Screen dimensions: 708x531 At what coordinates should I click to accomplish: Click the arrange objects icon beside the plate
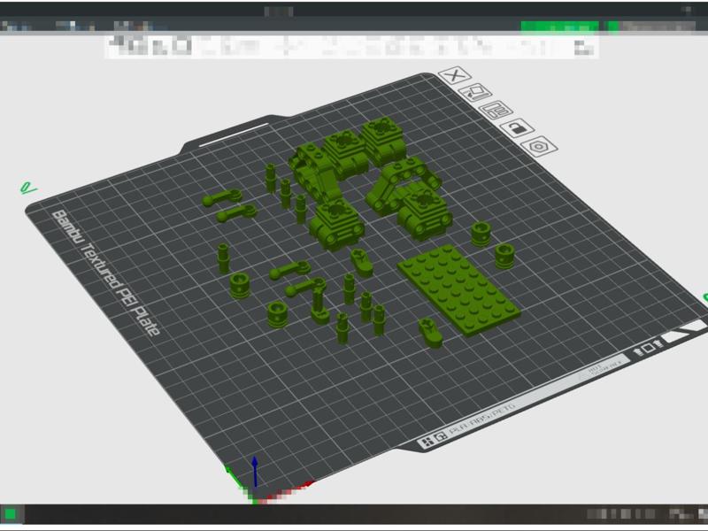(496, 111)
